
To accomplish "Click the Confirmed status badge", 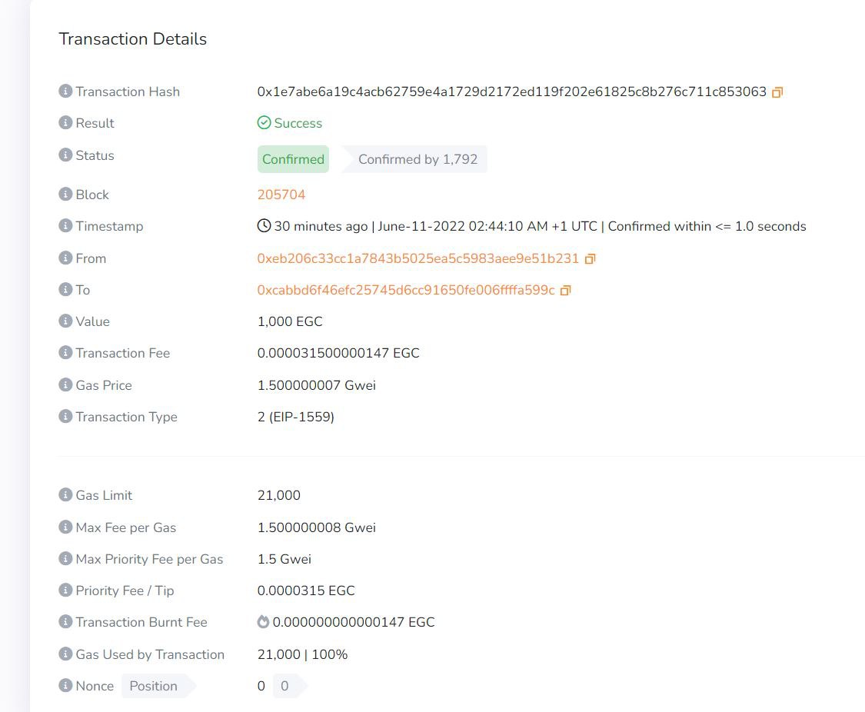I will [x=293, y=159].
